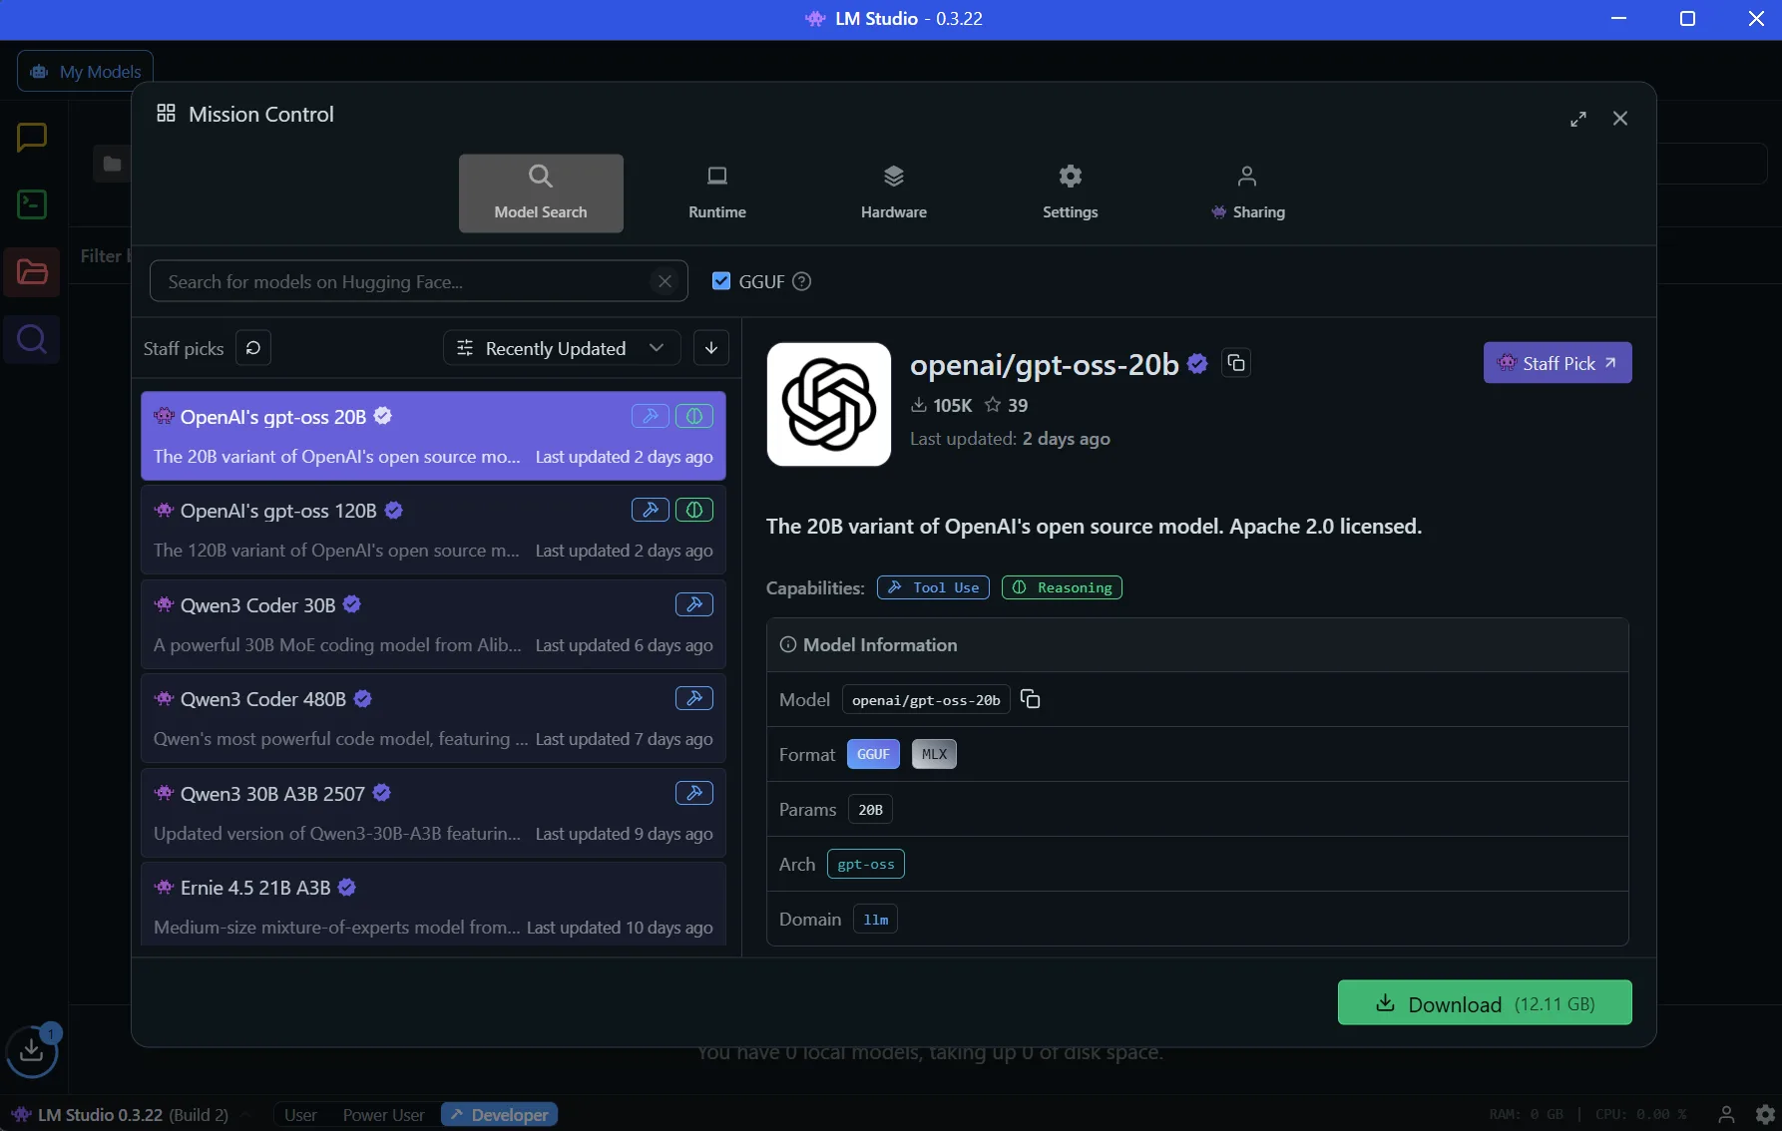Switch to the Sharing tab
Image resolution: width=1782 pixels, height=1131 pixels.
point(1247,193)
